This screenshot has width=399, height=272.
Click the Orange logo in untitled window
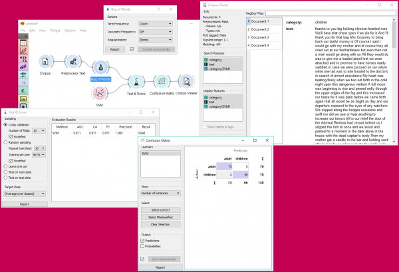[x=23, y=24]
